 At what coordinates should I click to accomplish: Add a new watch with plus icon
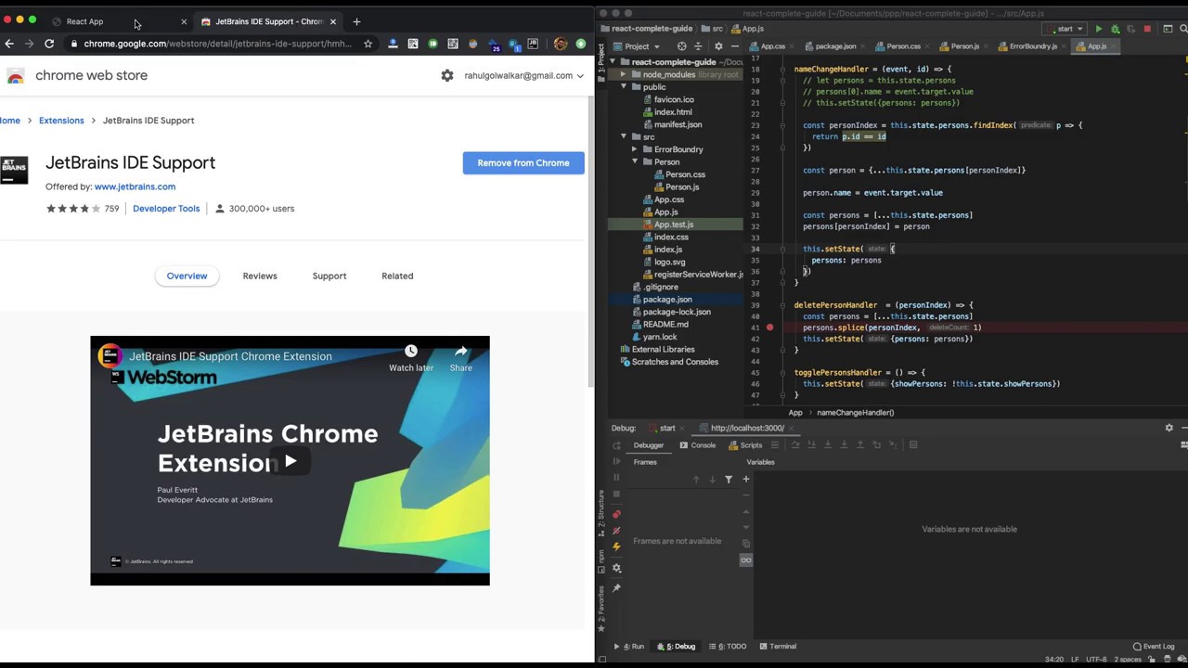[x=745, y=480]
